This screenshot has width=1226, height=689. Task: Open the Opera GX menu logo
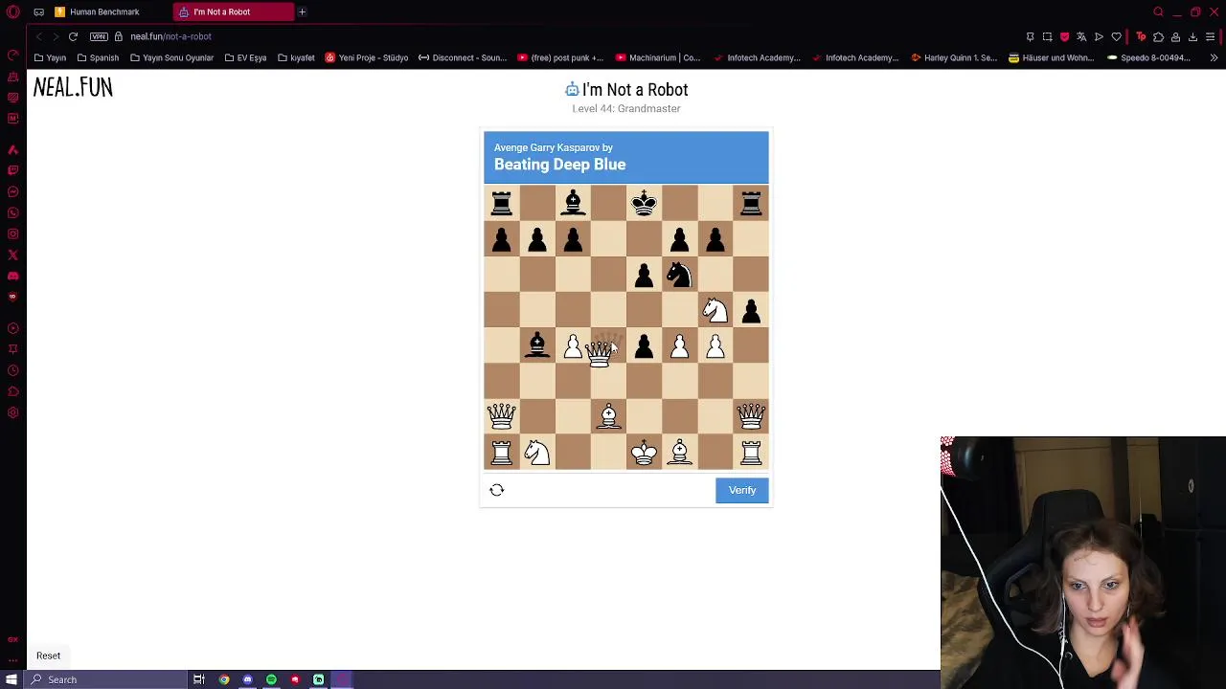12,11
